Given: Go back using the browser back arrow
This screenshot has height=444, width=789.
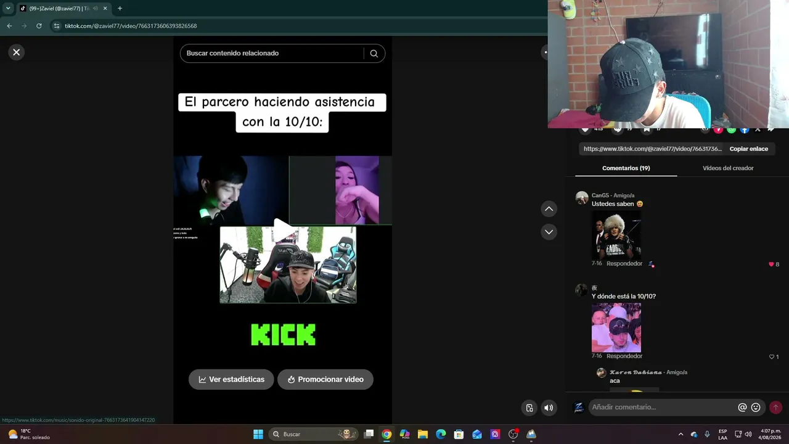Looking at the screenshot, I should click(x=9, y=26).
